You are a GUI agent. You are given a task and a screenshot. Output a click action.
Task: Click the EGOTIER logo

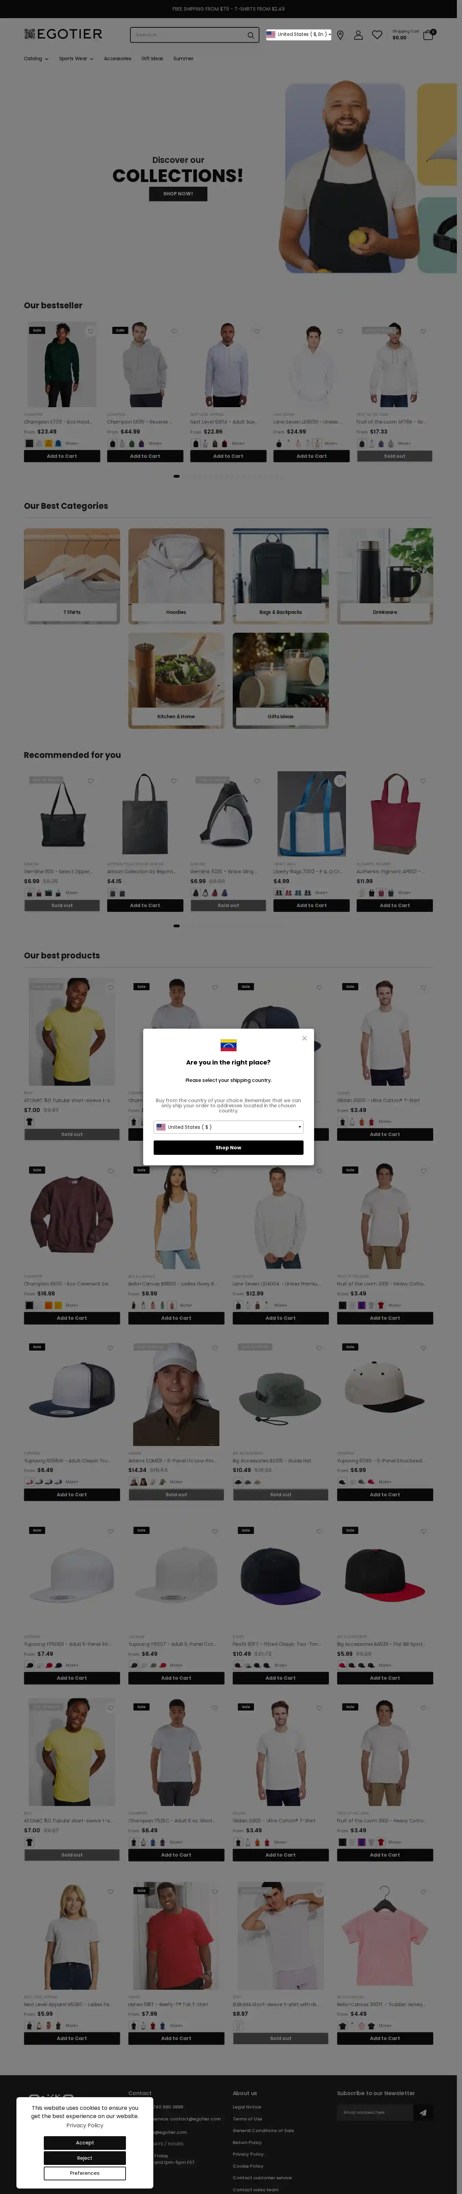pos(63,34)
